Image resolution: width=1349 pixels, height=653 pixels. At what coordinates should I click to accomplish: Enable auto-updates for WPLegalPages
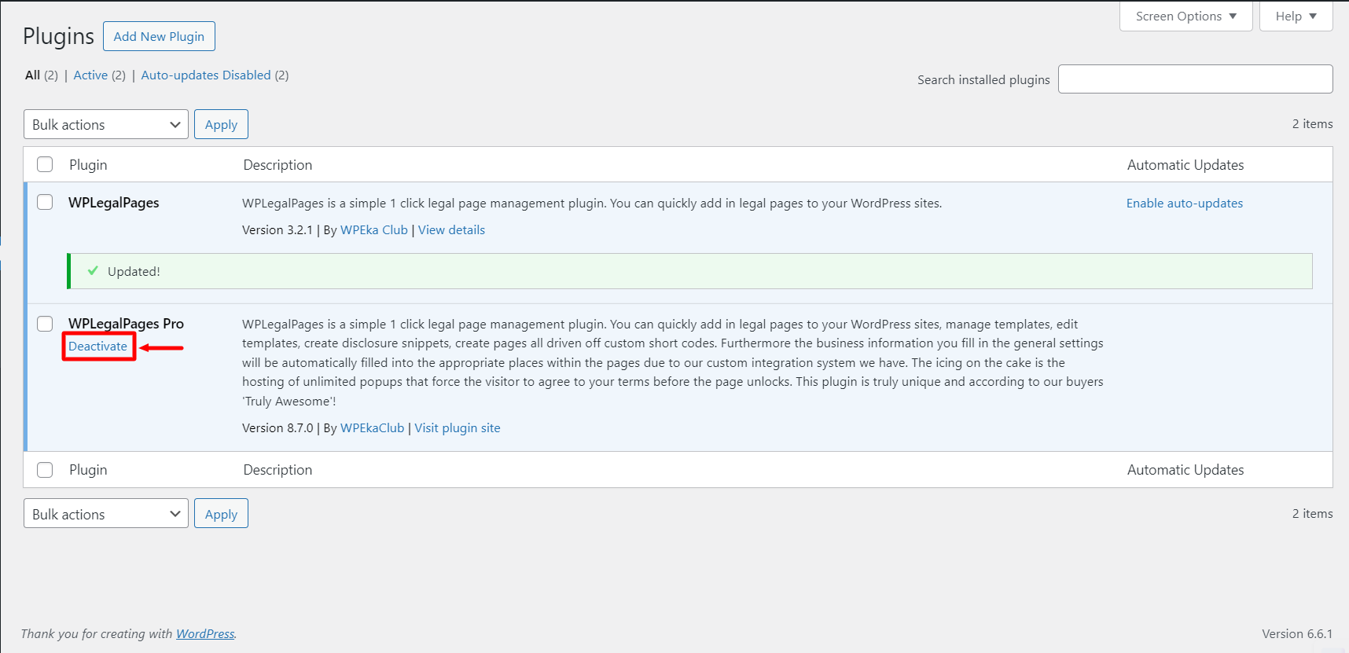(x=1185, y=204)
